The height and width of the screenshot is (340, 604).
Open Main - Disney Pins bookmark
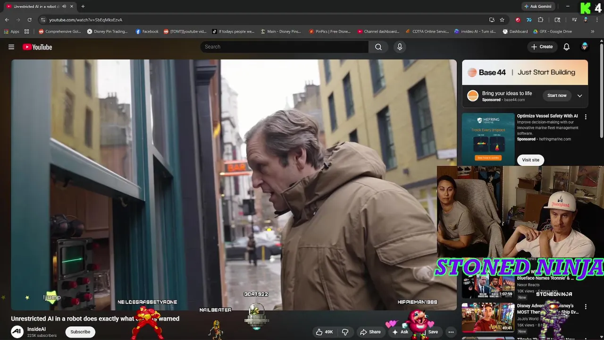point(281,32)
